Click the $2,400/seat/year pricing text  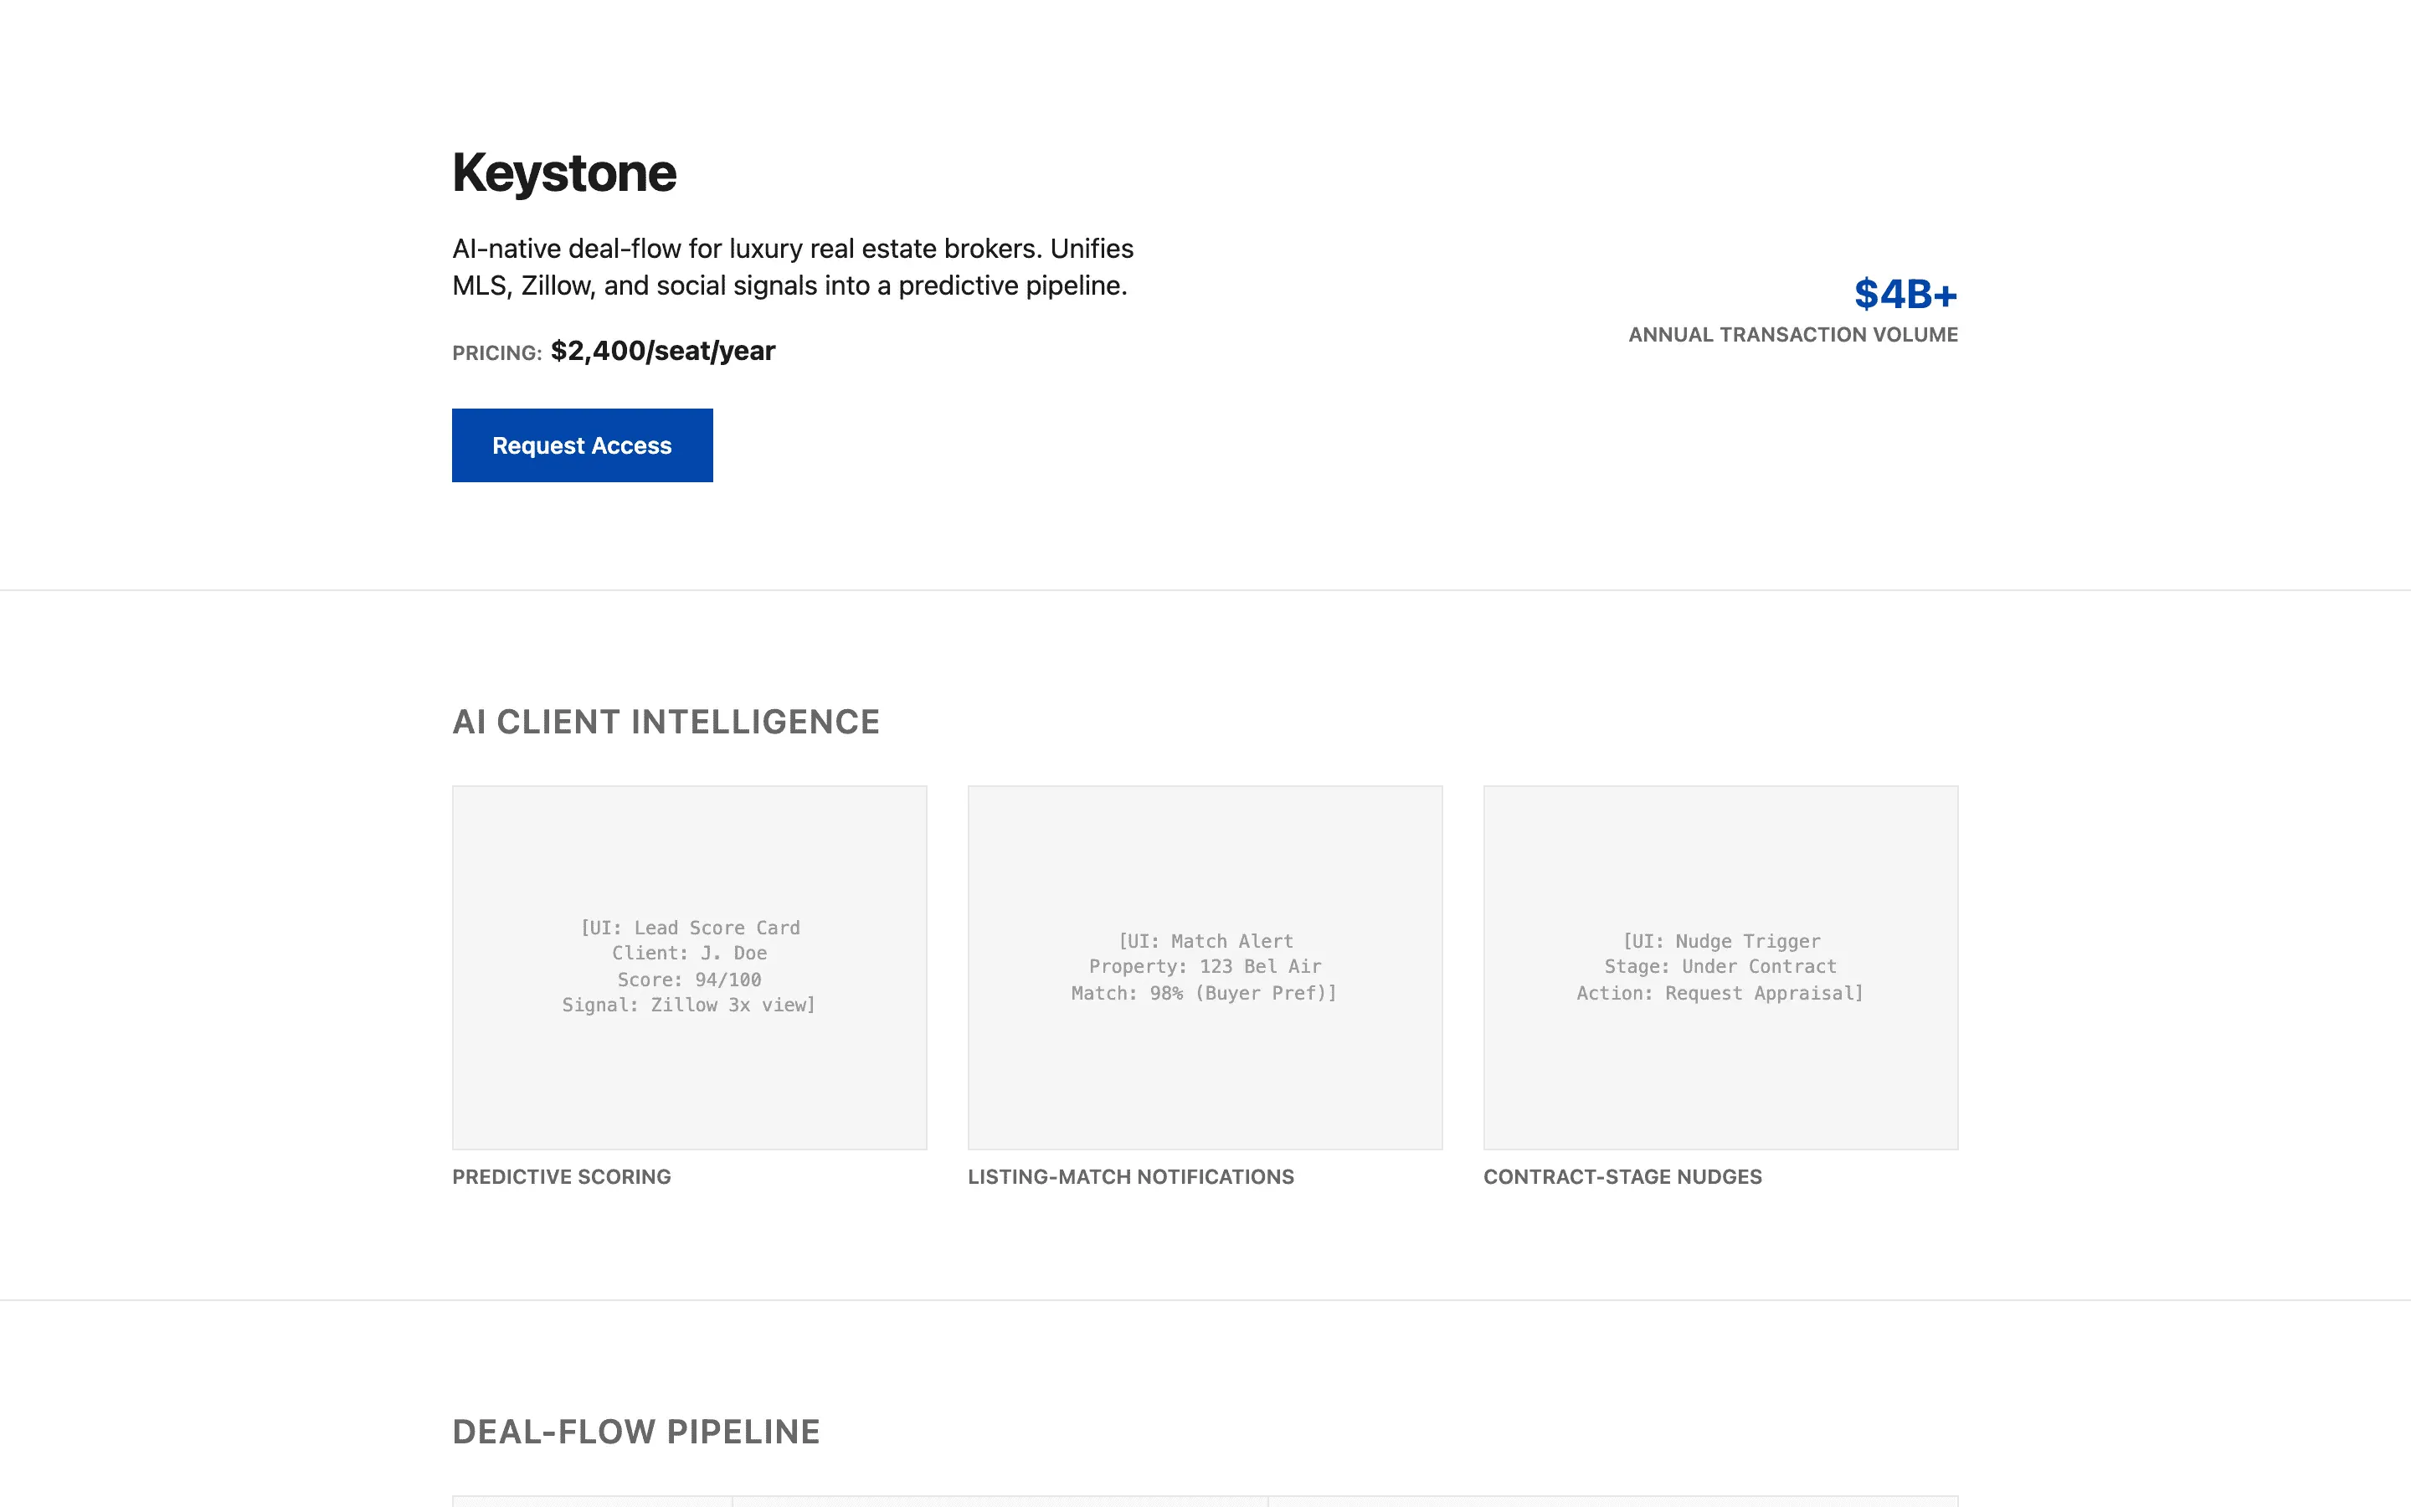click(662, 351)
